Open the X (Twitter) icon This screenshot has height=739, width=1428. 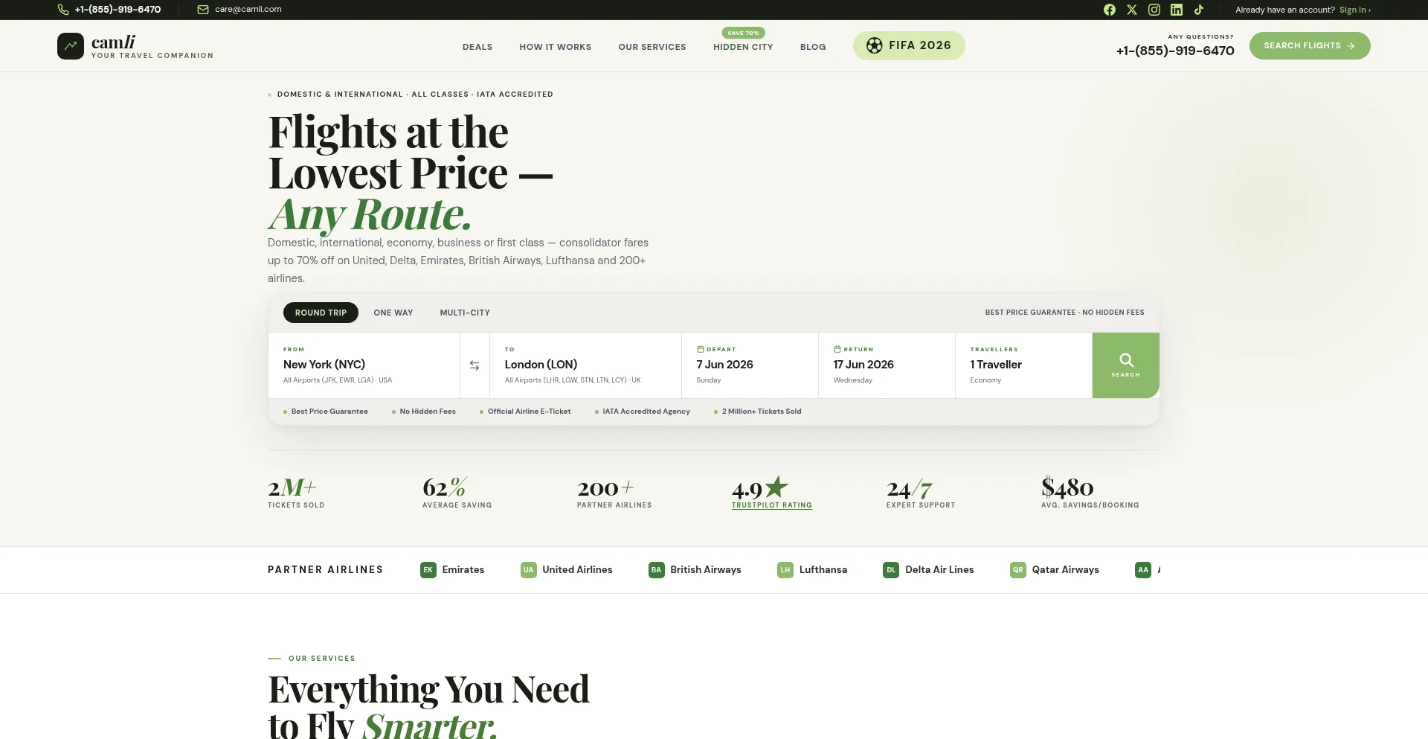point(1132,10)
